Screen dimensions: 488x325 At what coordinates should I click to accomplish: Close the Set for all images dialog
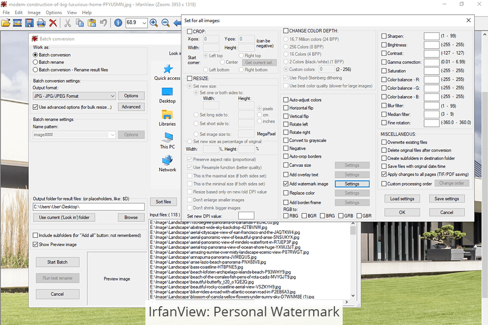(x=468, y=20)
